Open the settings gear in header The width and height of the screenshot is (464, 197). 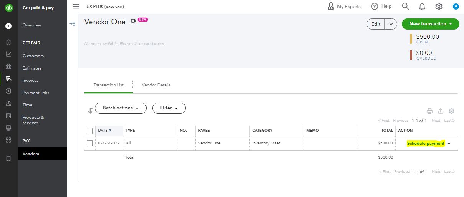click(x=439, y=7)
